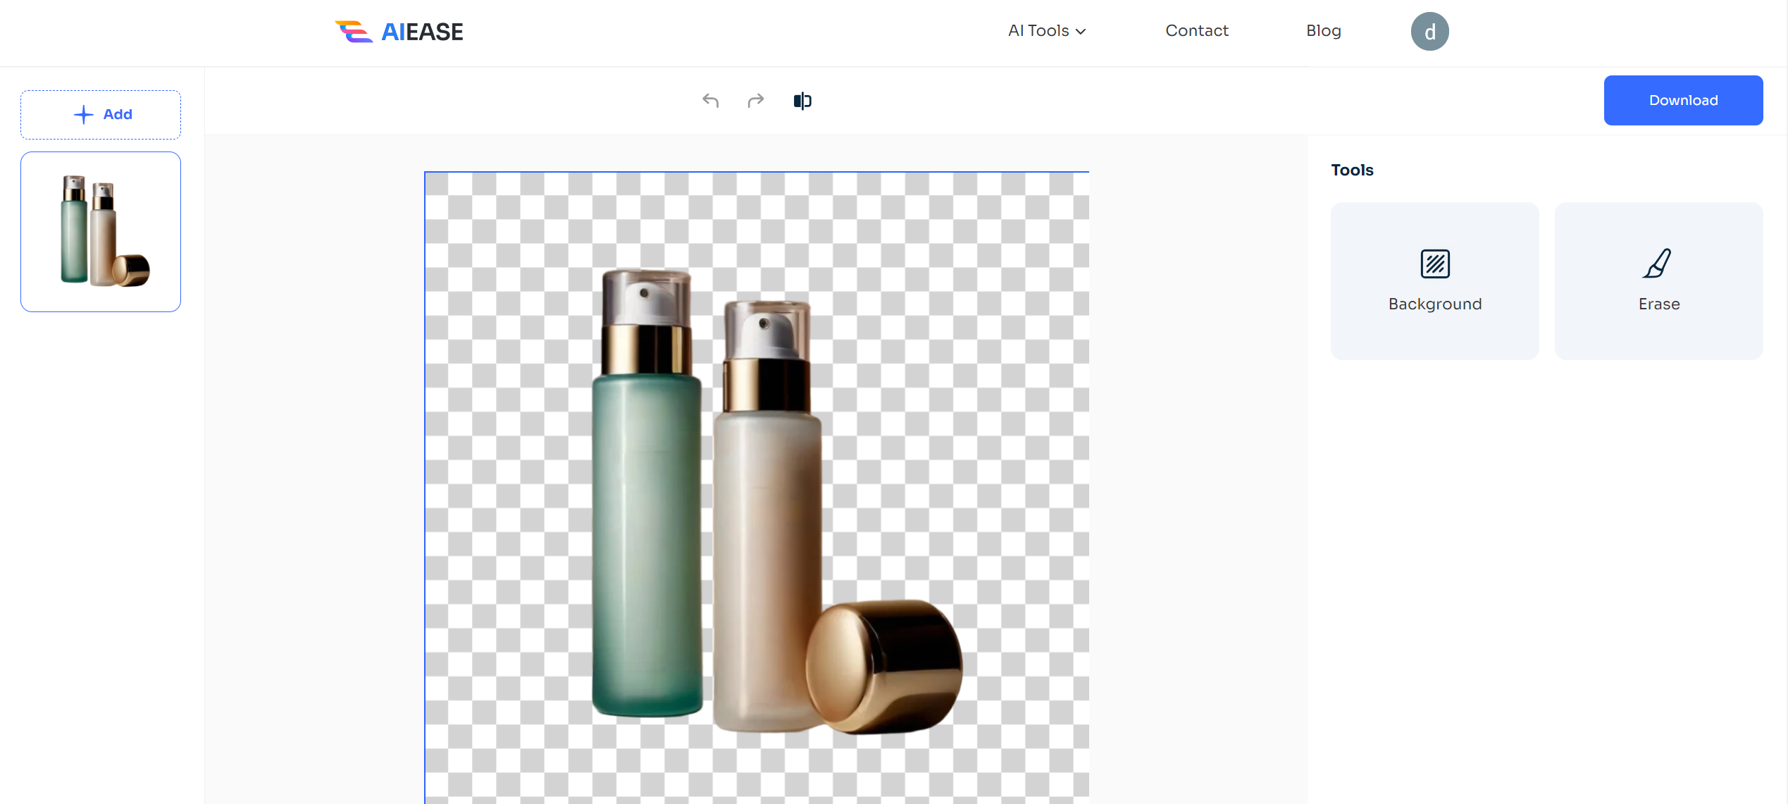Click the Add new image button

pyautogui.click(x=101, y=114)
